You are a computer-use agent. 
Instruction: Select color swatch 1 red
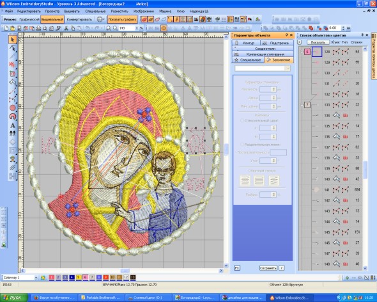pos(51,278)
